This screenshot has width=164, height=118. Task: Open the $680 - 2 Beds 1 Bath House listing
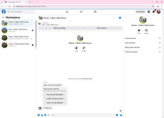click(50, 25)
